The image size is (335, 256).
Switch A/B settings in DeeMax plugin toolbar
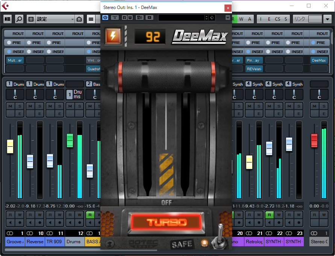pyautogui.click(x=140, y=18)
